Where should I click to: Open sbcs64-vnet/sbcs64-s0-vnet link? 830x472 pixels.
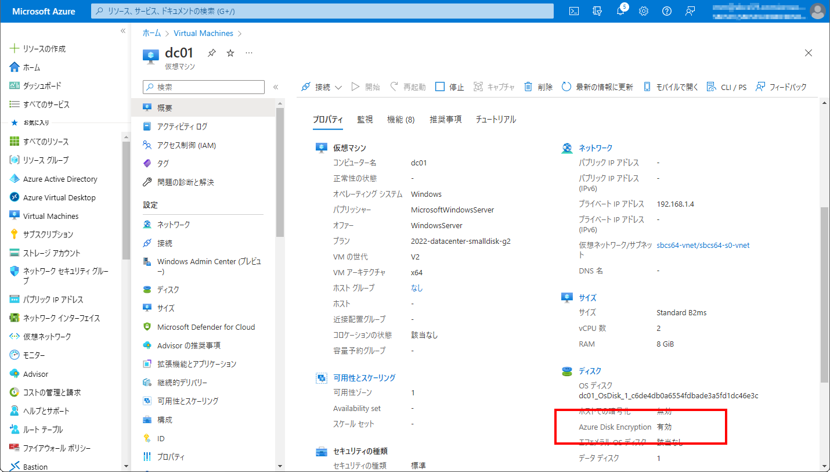click(x=703, y=246)
